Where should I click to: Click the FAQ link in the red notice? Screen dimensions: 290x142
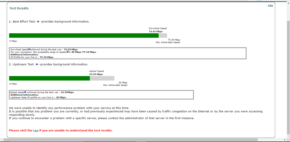tap(36, 131)
